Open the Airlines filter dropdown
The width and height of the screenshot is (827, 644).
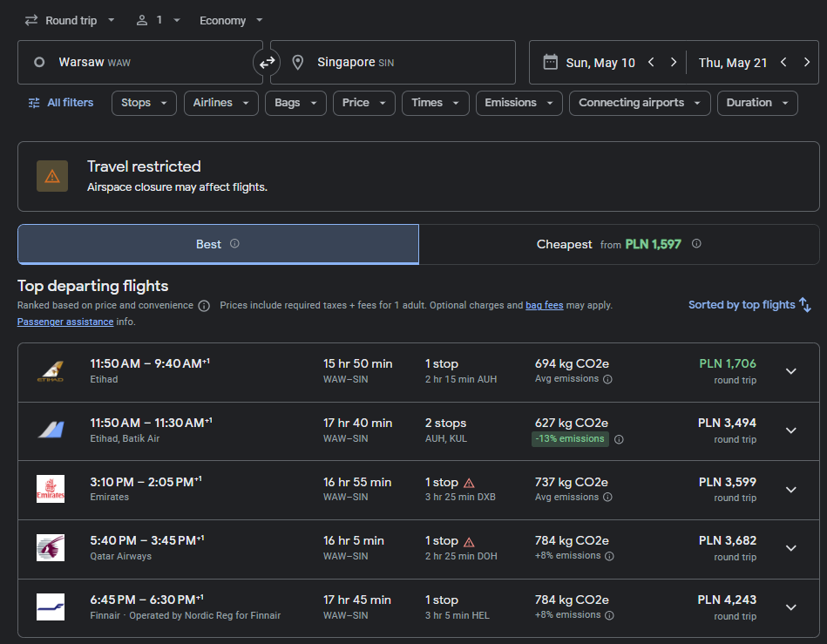[x=221, y=103]
